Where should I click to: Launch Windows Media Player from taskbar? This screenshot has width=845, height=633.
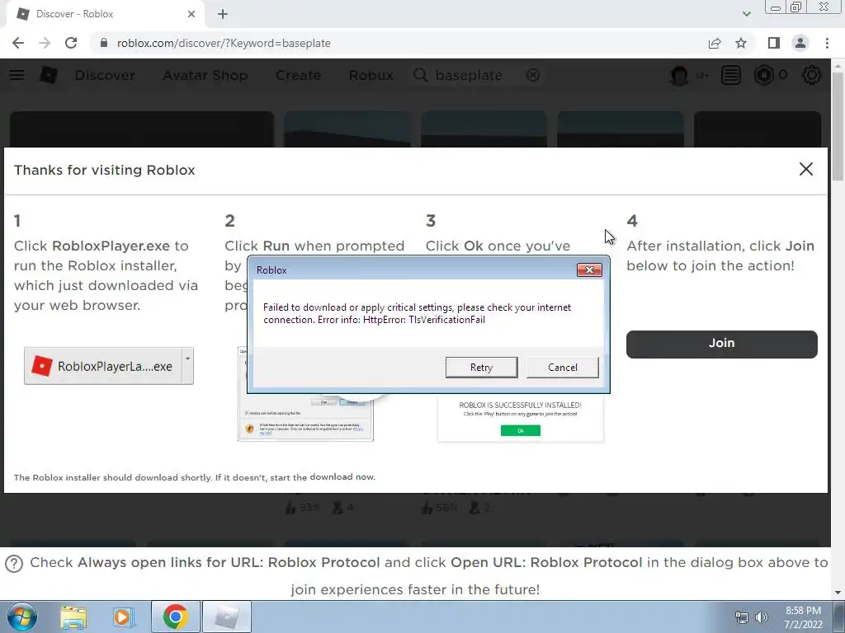click(123, 617)
